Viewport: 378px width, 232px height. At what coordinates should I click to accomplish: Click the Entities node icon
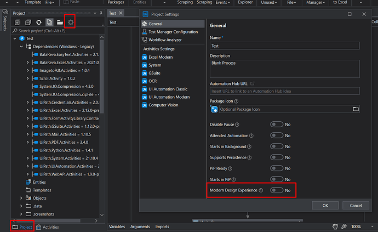click(28, 182)
